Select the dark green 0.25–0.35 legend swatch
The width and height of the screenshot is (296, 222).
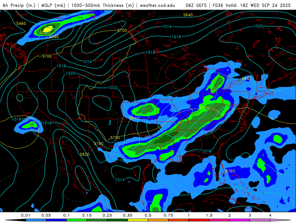[x=117, y=220]
